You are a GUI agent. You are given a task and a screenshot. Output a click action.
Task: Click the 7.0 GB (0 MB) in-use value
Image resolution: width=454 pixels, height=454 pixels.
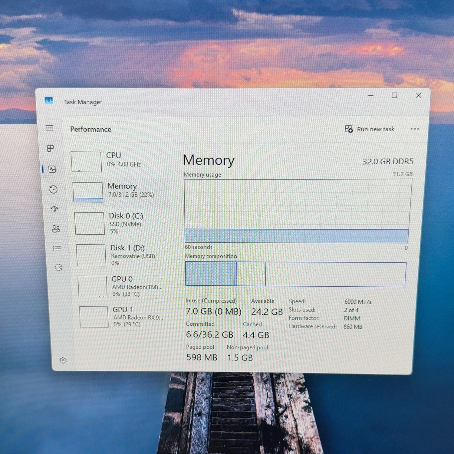coord(213,311)
